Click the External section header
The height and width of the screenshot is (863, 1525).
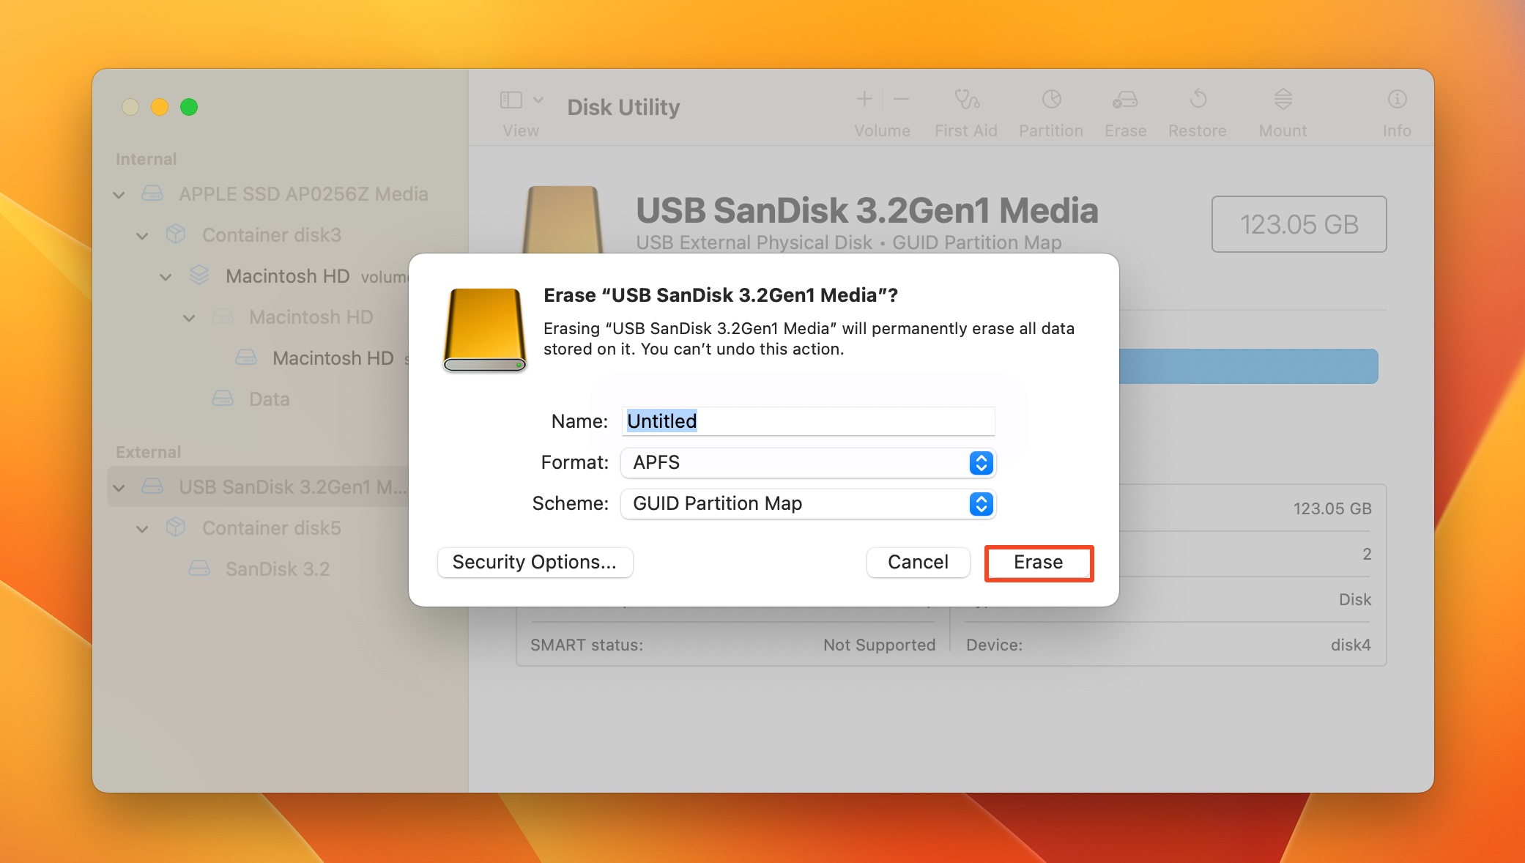[149, 452]
